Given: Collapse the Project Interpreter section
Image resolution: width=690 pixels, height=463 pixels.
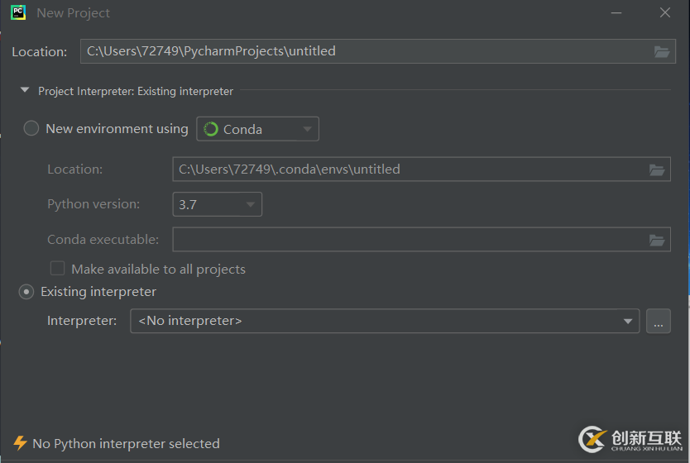Looking at the screenshot, I should point(25,91).
